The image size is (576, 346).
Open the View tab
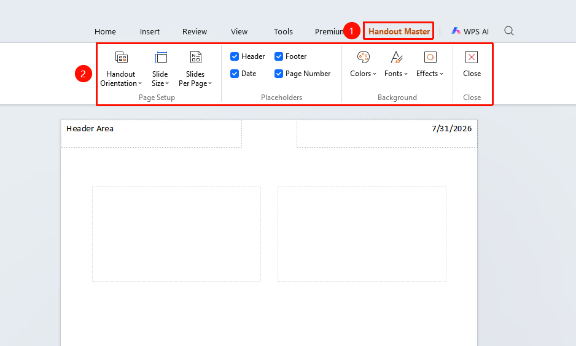[x=239, y=31]
